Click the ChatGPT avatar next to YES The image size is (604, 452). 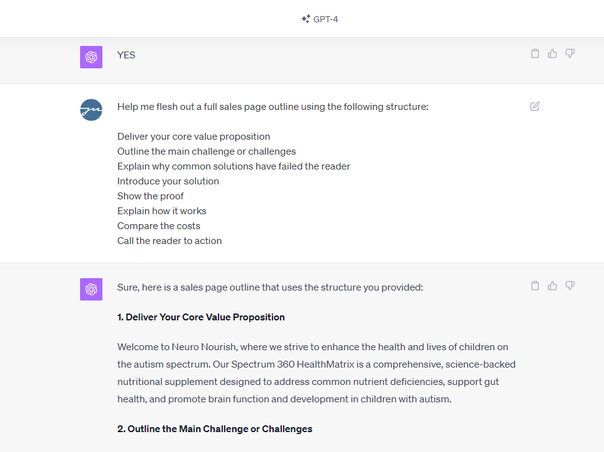[91, 57]
